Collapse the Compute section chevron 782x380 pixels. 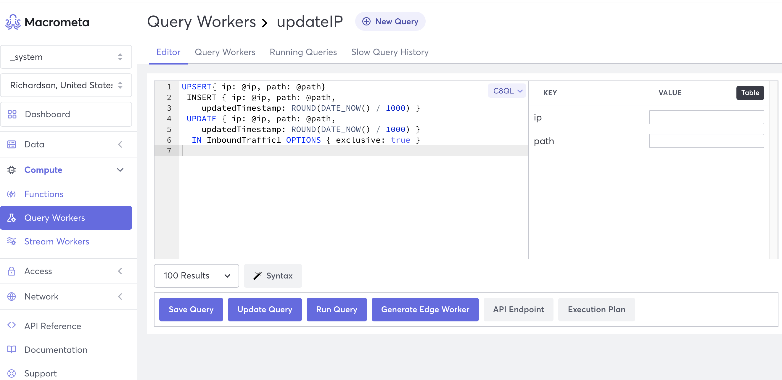[120, 170]
